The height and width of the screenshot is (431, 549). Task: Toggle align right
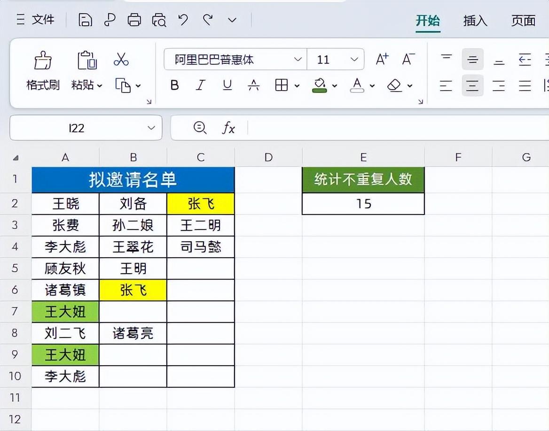coord(499,85)
